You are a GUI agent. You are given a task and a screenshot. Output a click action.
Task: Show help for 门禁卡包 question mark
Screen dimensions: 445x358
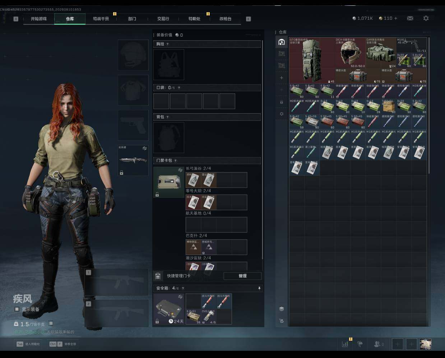coord(175,161)
